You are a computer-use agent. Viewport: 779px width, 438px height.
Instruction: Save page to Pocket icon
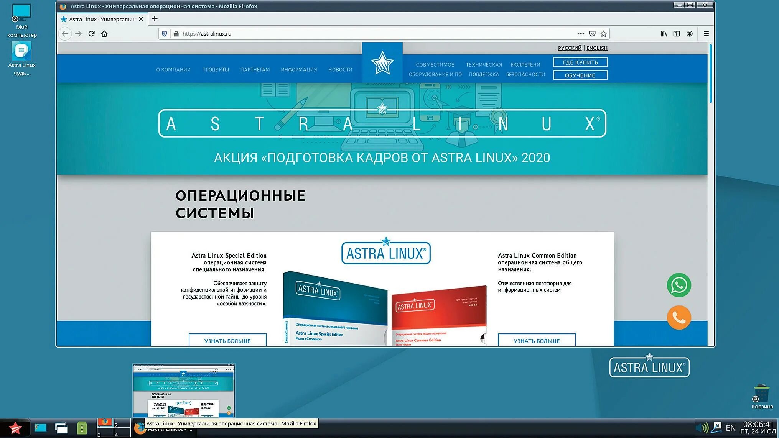coord(592,34)
